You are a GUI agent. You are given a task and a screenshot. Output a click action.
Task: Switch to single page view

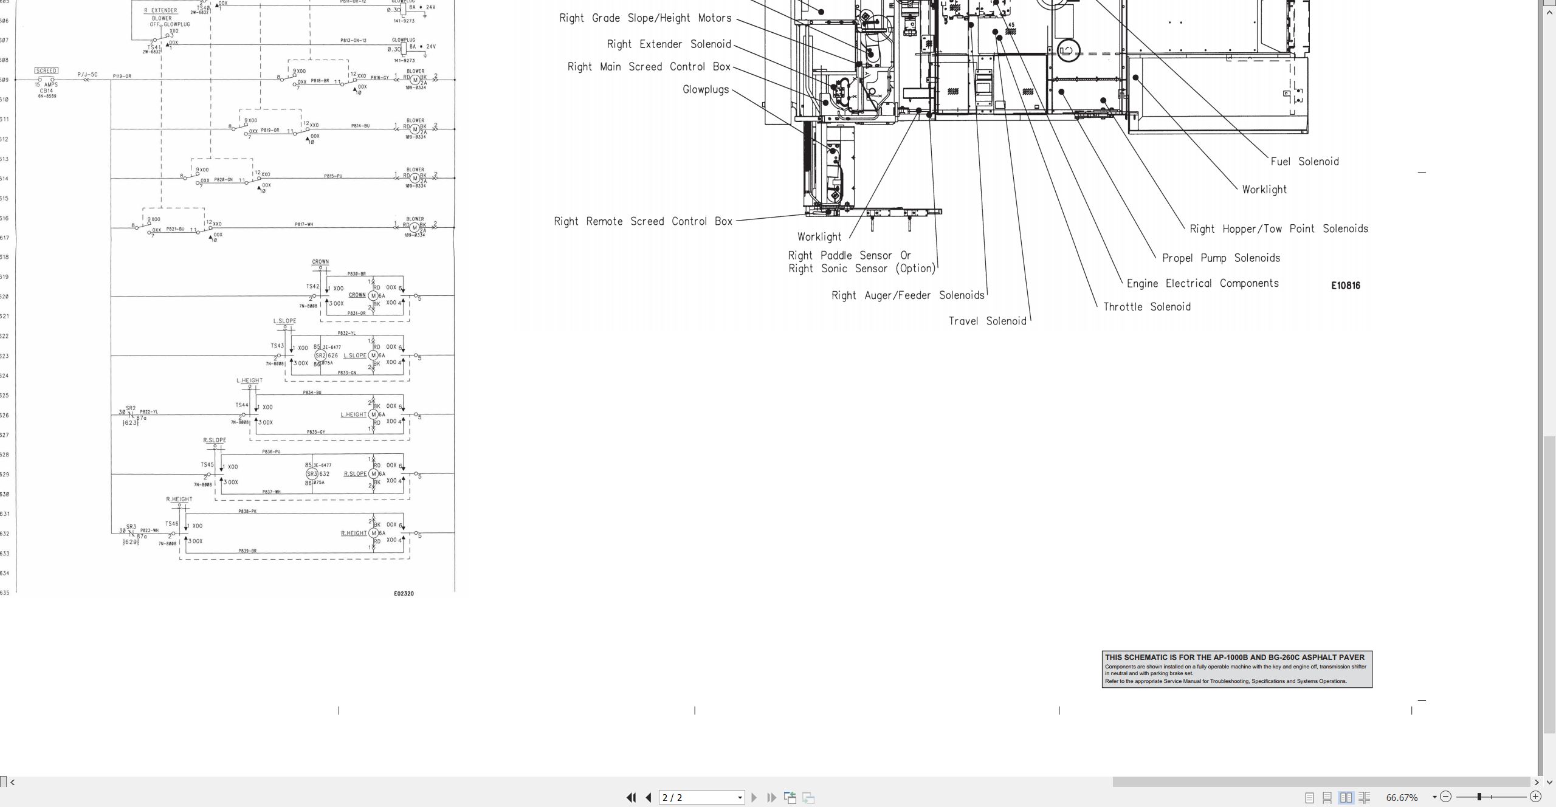tap(1309, 797)
